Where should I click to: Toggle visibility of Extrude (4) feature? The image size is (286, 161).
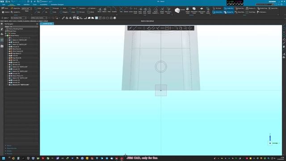[x=9, y=47]
